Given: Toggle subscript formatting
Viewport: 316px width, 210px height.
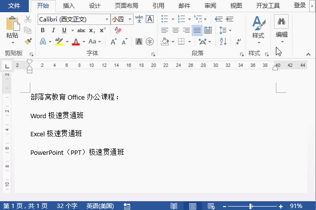Looking at the screenshot, I should point(92,30).
